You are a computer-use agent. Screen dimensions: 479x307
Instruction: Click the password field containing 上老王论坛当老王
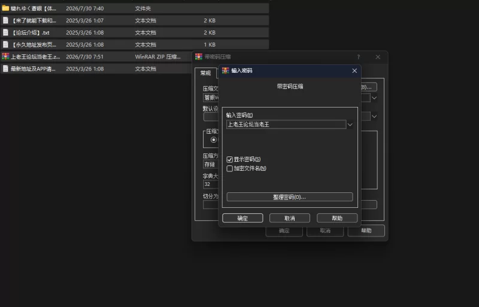point(286,124)
